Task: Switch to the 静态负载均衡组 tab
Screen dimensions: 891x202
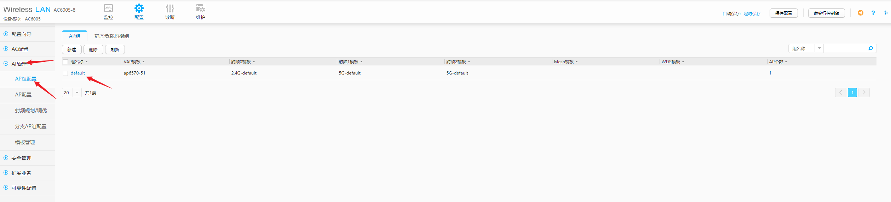Action: pos(111,36)
